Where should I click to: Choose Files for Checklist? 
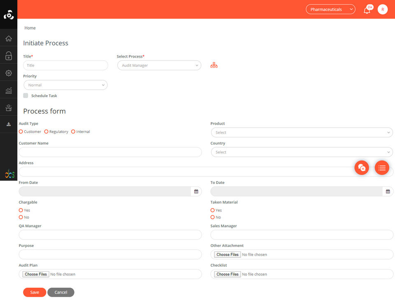(x=228, y=274)
